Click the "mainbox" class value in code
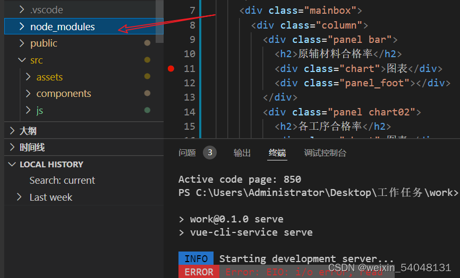The image size is (460, 278). point(330,11)
